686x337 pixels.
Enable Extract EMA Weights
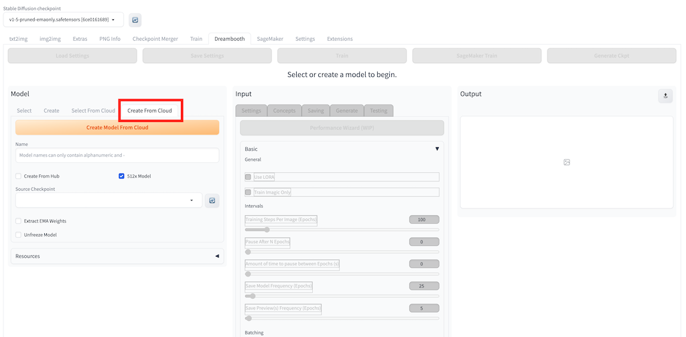pyautogui.click(x=18, y=221)
